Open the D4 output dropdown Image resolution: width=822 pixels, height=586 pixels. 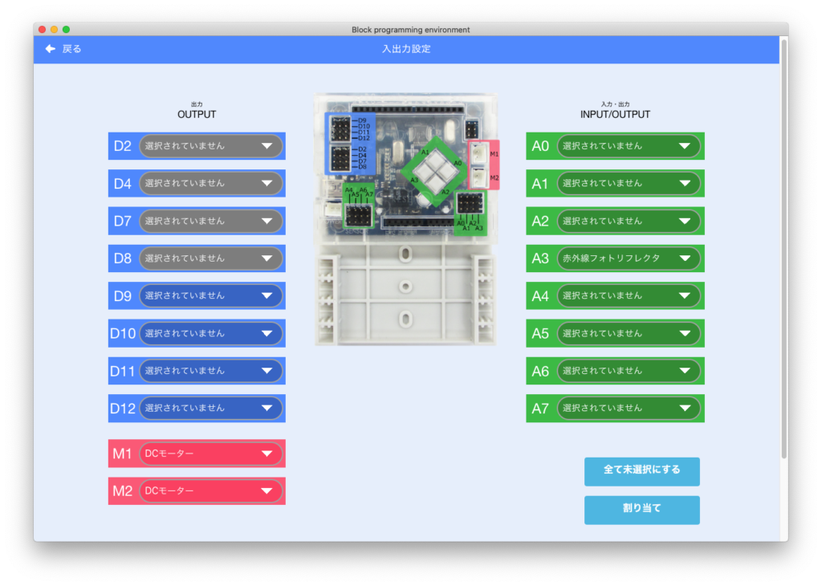pos(213,183)
